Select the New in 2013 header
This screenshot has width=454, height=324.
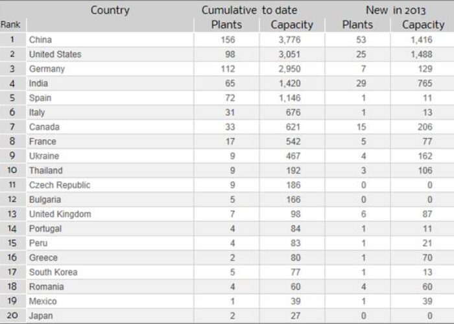click(x=396, y=10)
